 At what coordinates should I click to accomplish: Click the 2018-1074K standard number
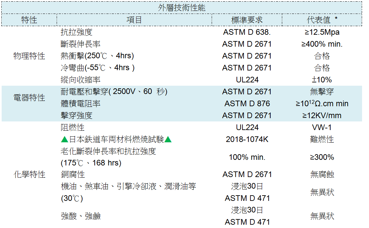(247, 140)
